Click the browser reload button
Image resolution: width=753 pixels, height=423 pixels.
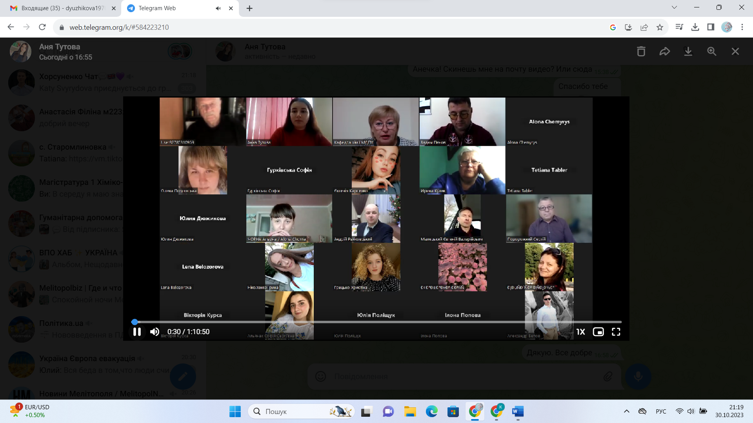(42, 27)
